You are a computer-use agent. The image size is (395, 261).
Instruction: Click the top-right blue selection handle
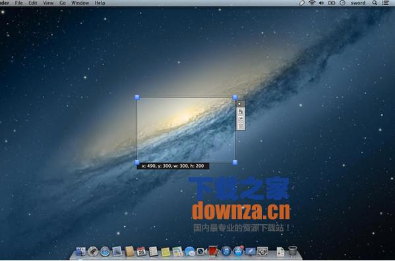tap(235, 97)
